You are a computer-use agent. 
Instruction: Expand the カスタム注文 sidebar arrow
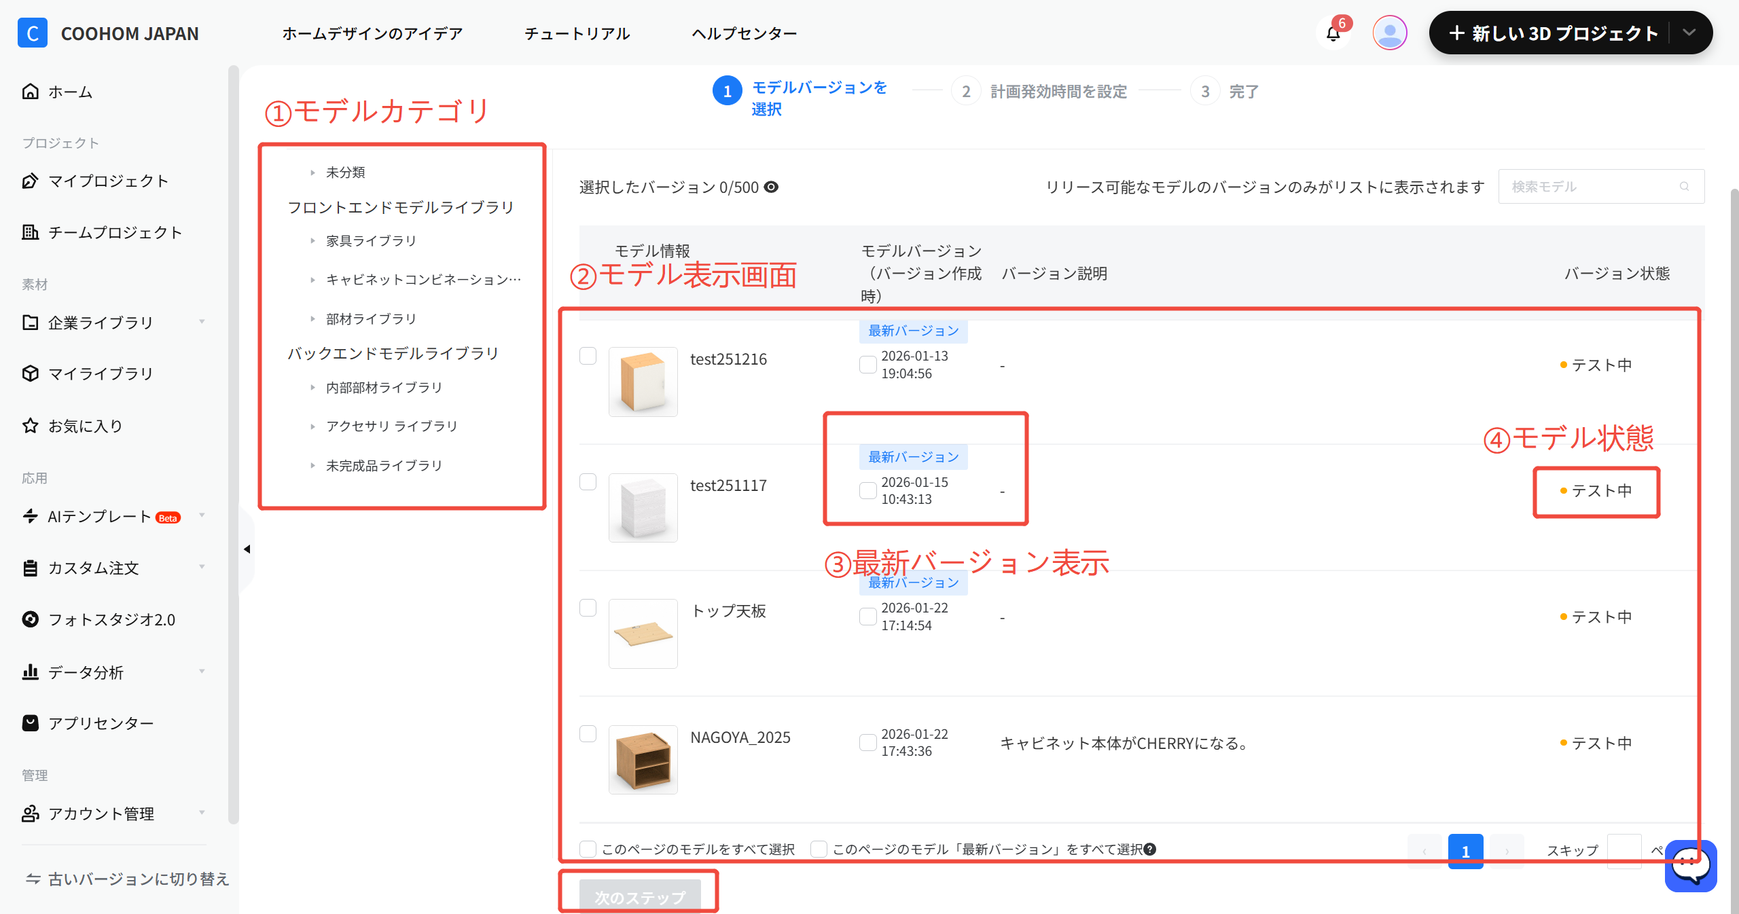(x=202, y=567)
